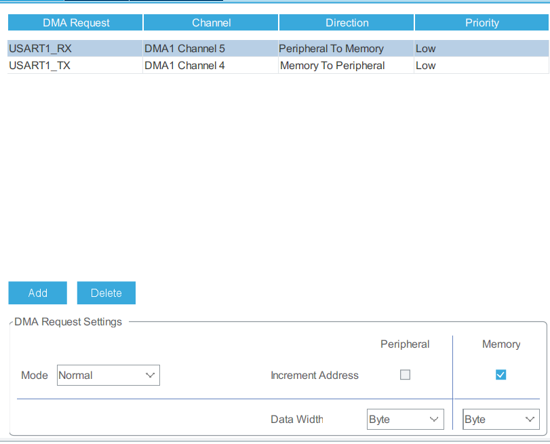The height and width of the screenshot is (444, 550).
Task: Click the Channel column header
Action: coord(211,23)
